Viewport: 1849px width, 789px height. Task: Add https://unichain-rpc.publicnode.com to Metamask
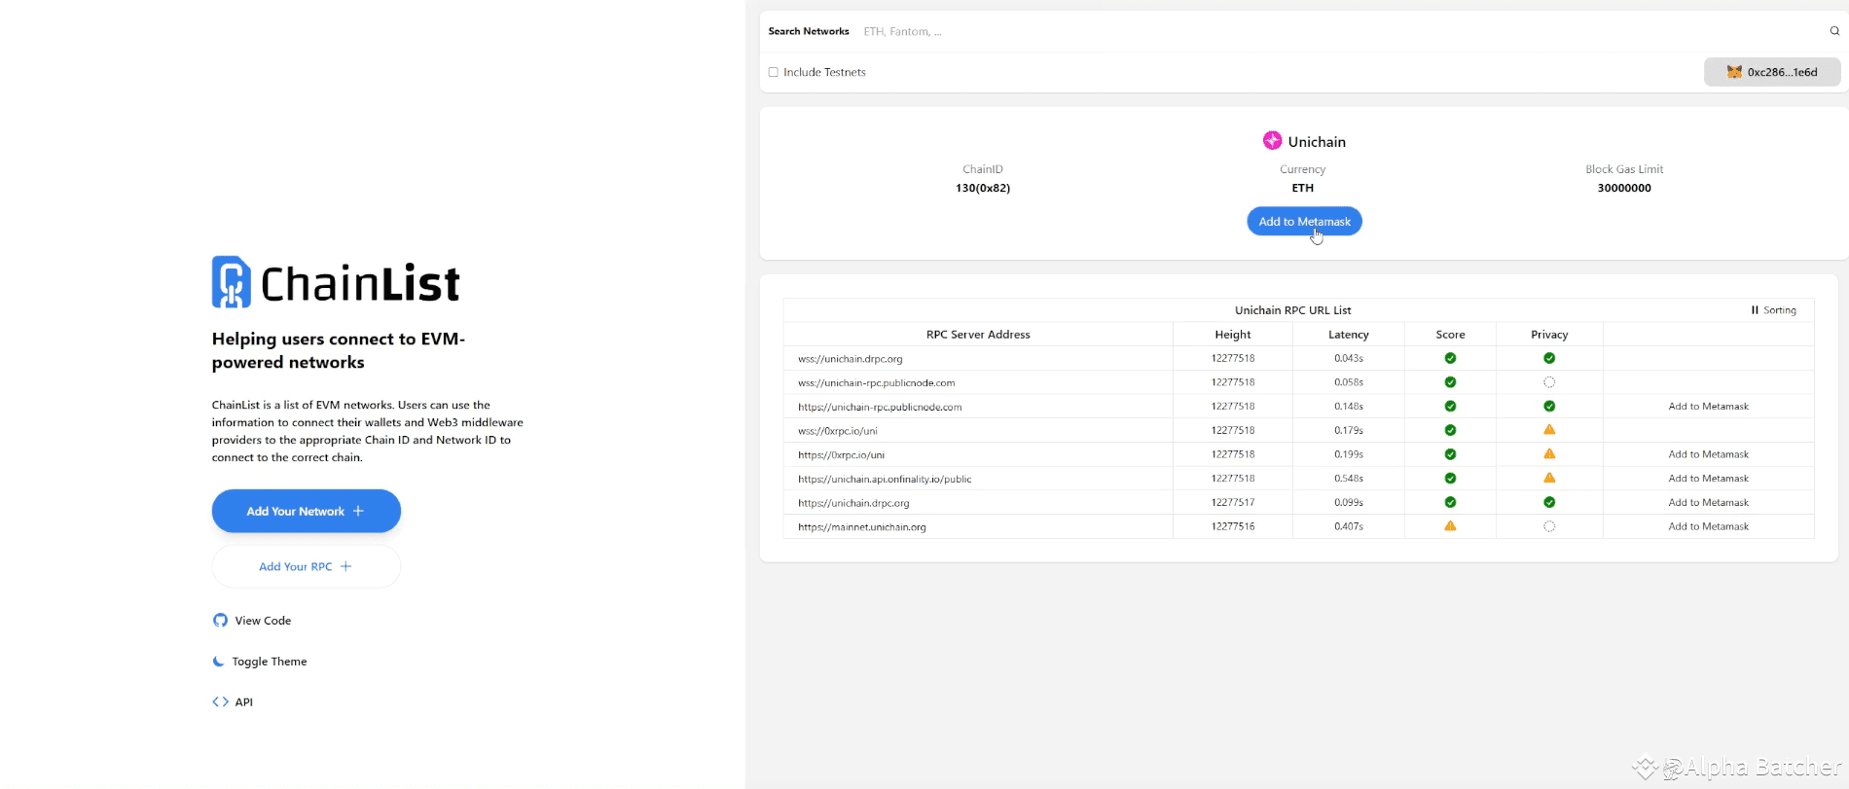pos(1708,407)
